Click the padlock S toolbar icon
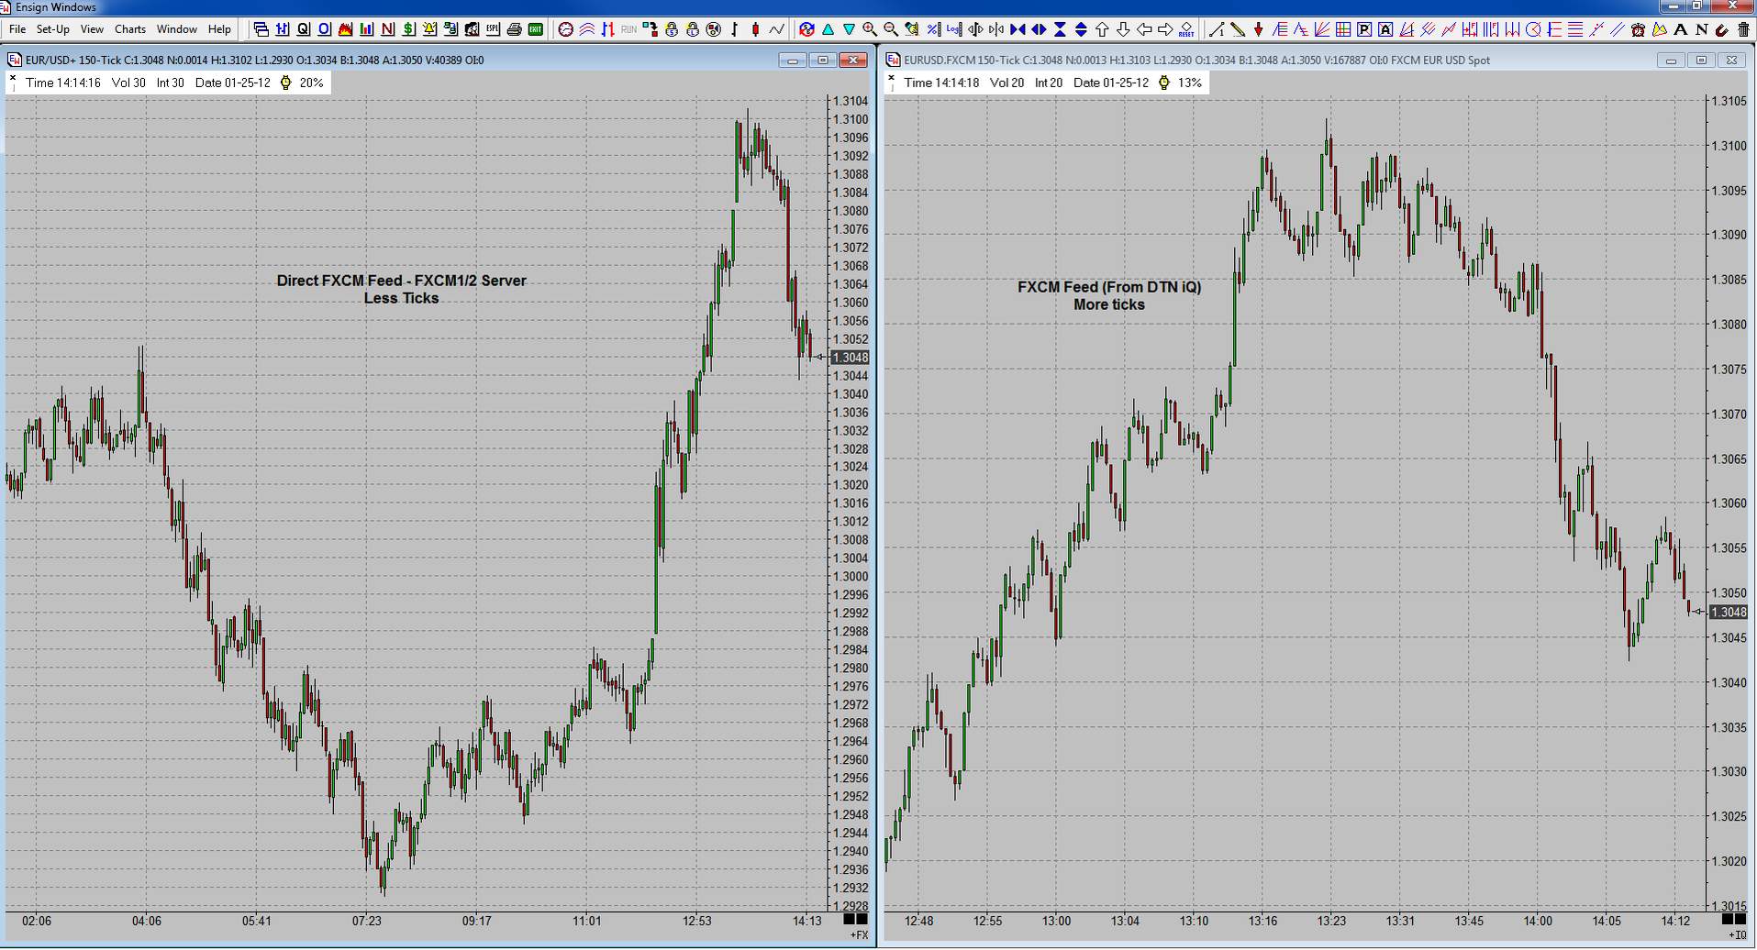The image size is (1757, 950). pos(672,29)
